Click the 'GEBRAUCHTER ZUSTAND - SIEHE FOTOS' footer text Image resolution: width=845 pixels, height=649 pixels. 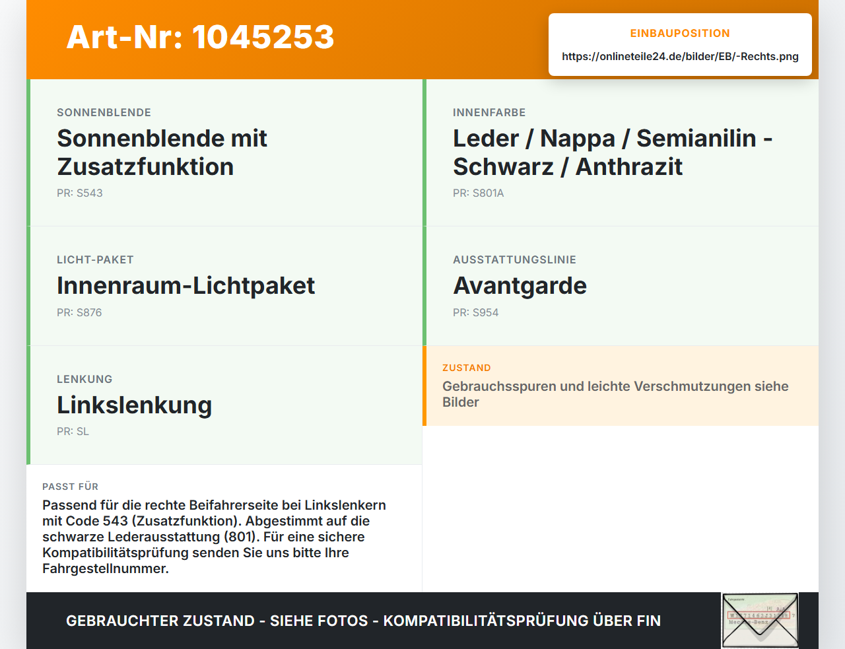[363, 621]
